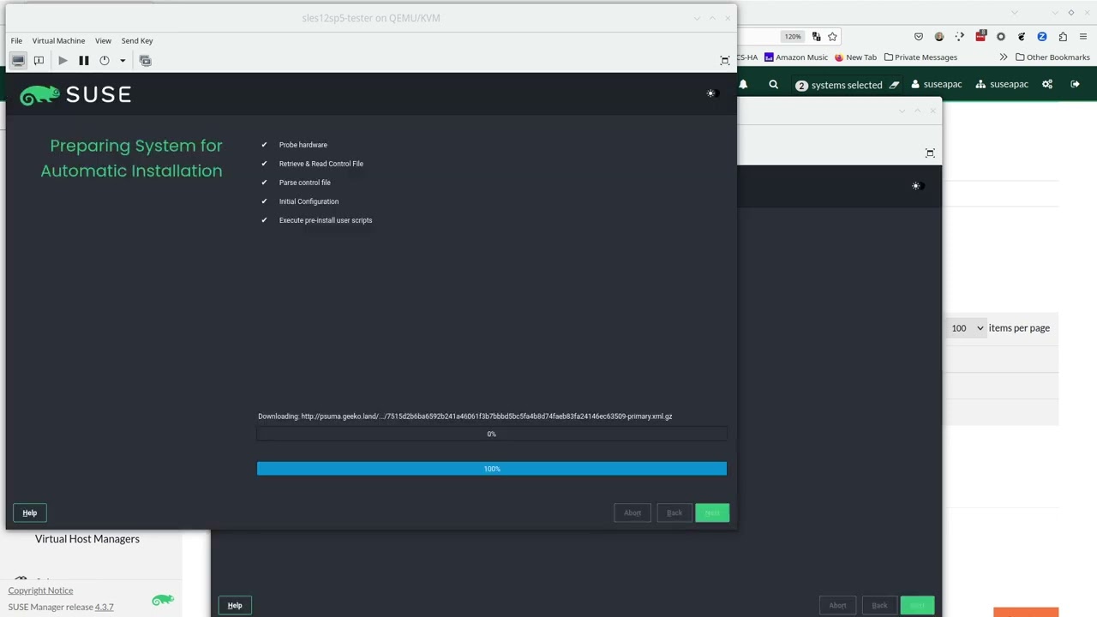Open the Send Key menu
This screenshot has height=617, width=1097.
click(137, 40)
